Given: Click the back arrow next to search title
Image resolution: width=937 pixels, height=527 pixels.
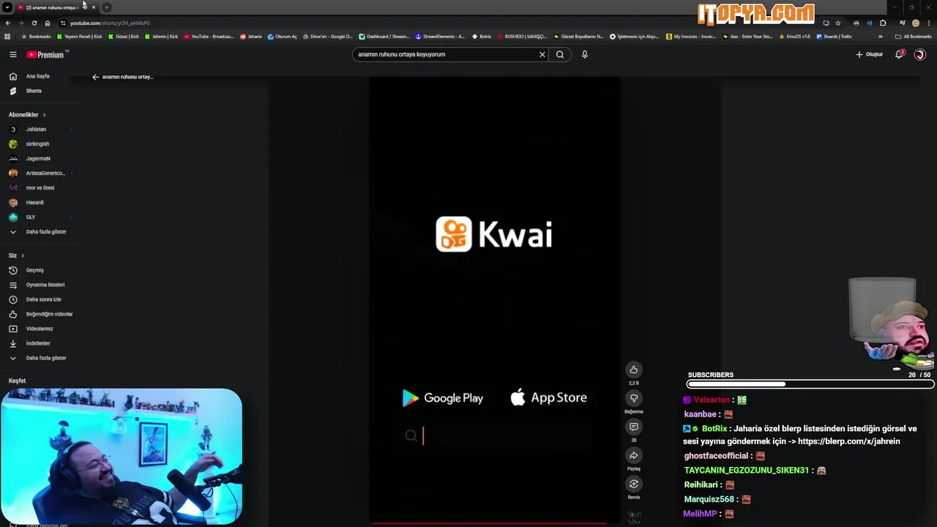Looking at the screenshot, I should pos(95,77).
